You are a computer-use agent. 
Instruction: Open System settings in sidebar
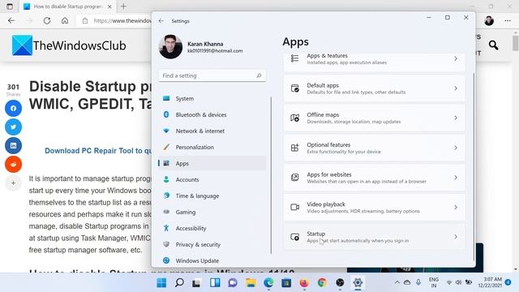212,98
